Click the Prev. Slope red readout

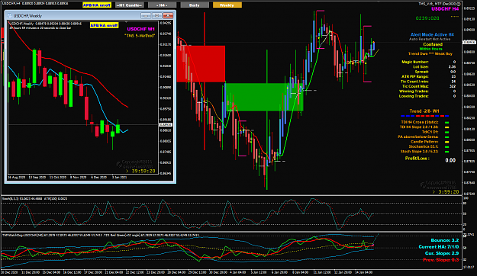pos(441,259)
